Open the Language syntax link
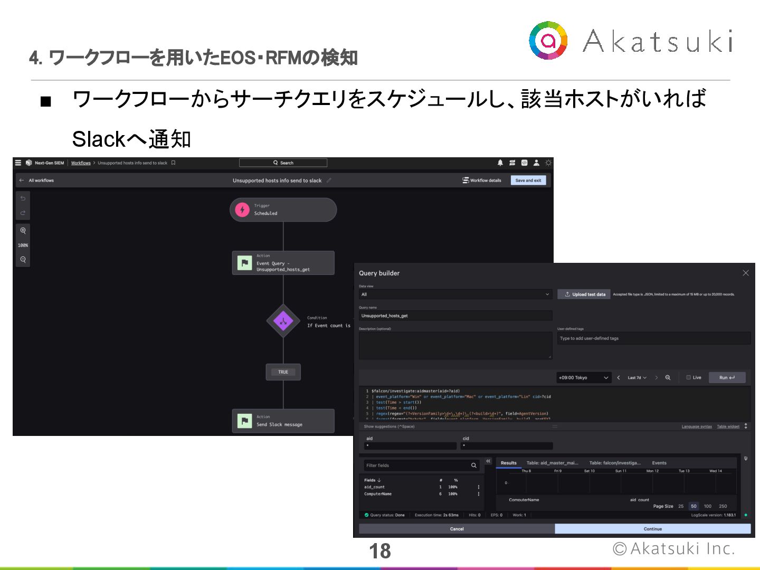 point(697,426)
